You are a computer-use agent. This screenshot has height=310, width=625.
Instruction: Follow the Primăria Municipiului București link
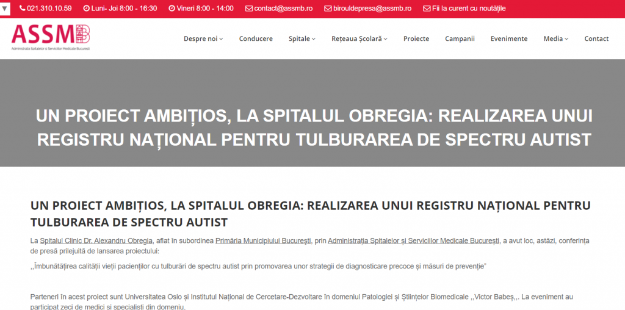(264, 241)
